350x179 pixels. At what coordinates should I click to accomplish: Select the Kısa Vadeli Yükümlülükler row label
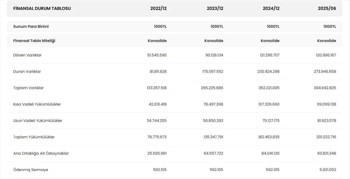coord(37,104)
